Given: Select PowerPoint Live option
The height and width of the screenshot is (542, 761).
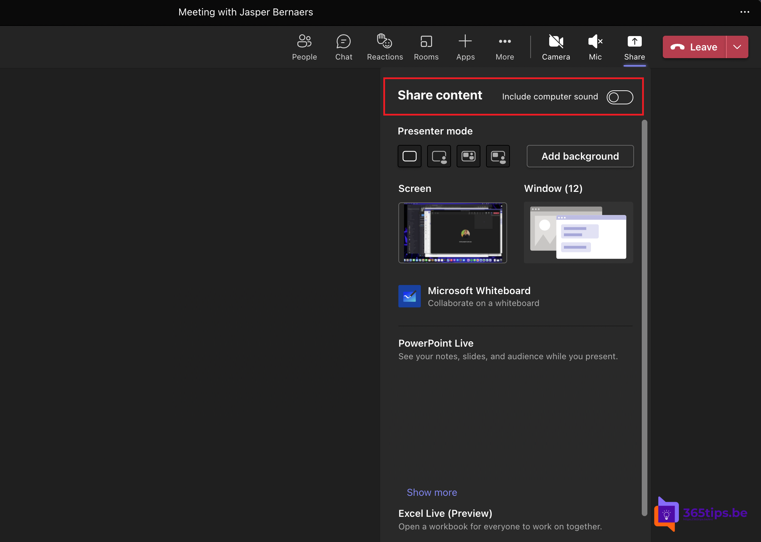Looking at the screenshot, I should [x=436, y=343].
